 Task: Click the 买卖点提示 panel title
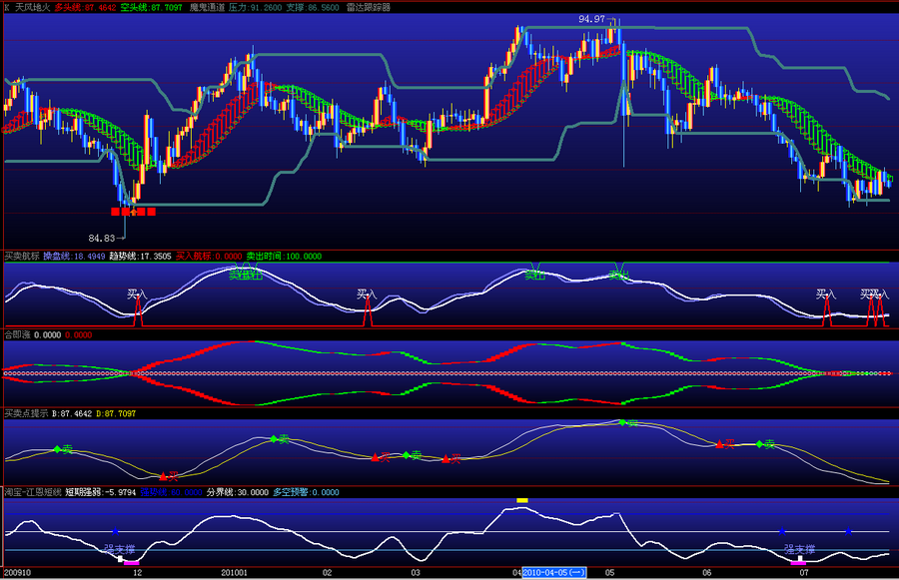(x=26, y=413)
